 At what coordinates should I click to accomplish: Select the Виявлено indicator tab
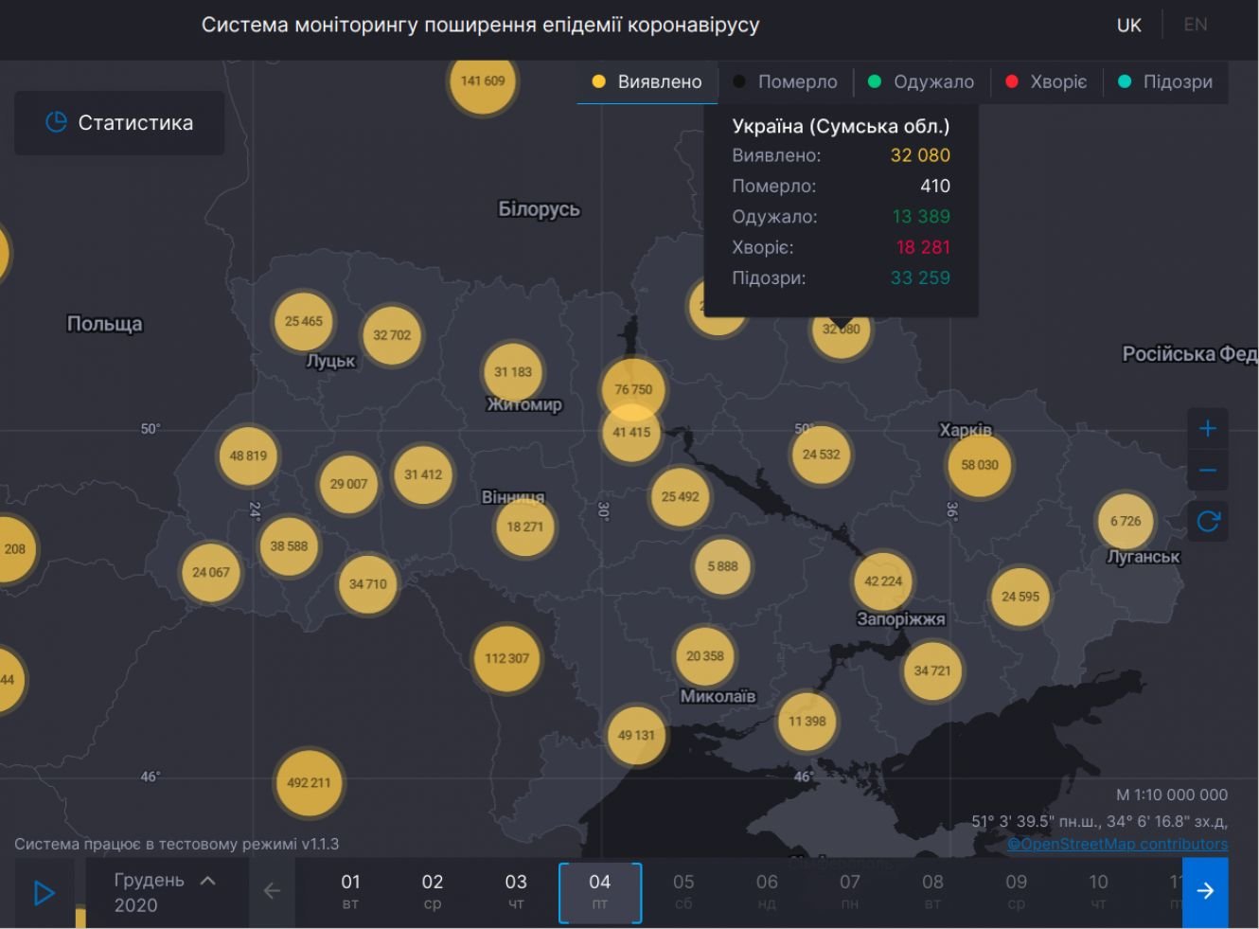click(x=647, y=82)
